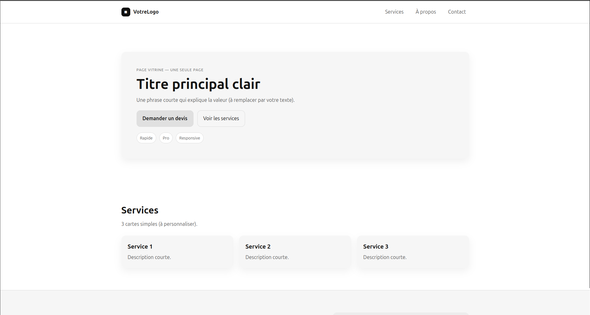Select the Rapide badge
This screenshot has height=315, width=590.
(x=146, y=138)
